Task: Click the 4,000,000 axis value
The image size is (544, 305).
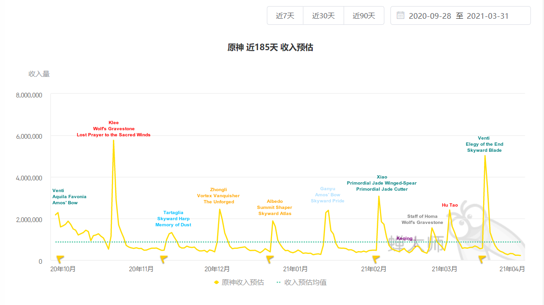Action: tap(29, 178)
